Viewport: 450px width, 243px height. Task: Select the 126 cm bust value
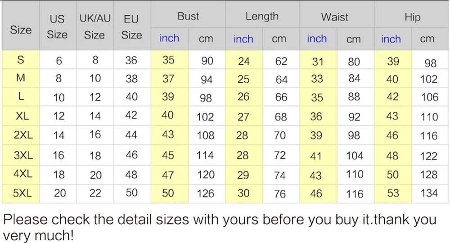click(x=206, y=194)
